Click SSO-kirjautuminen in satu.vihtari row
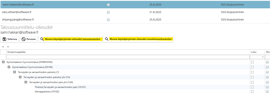The height and width of the screenshot is (96, 271). click(232, 12)
